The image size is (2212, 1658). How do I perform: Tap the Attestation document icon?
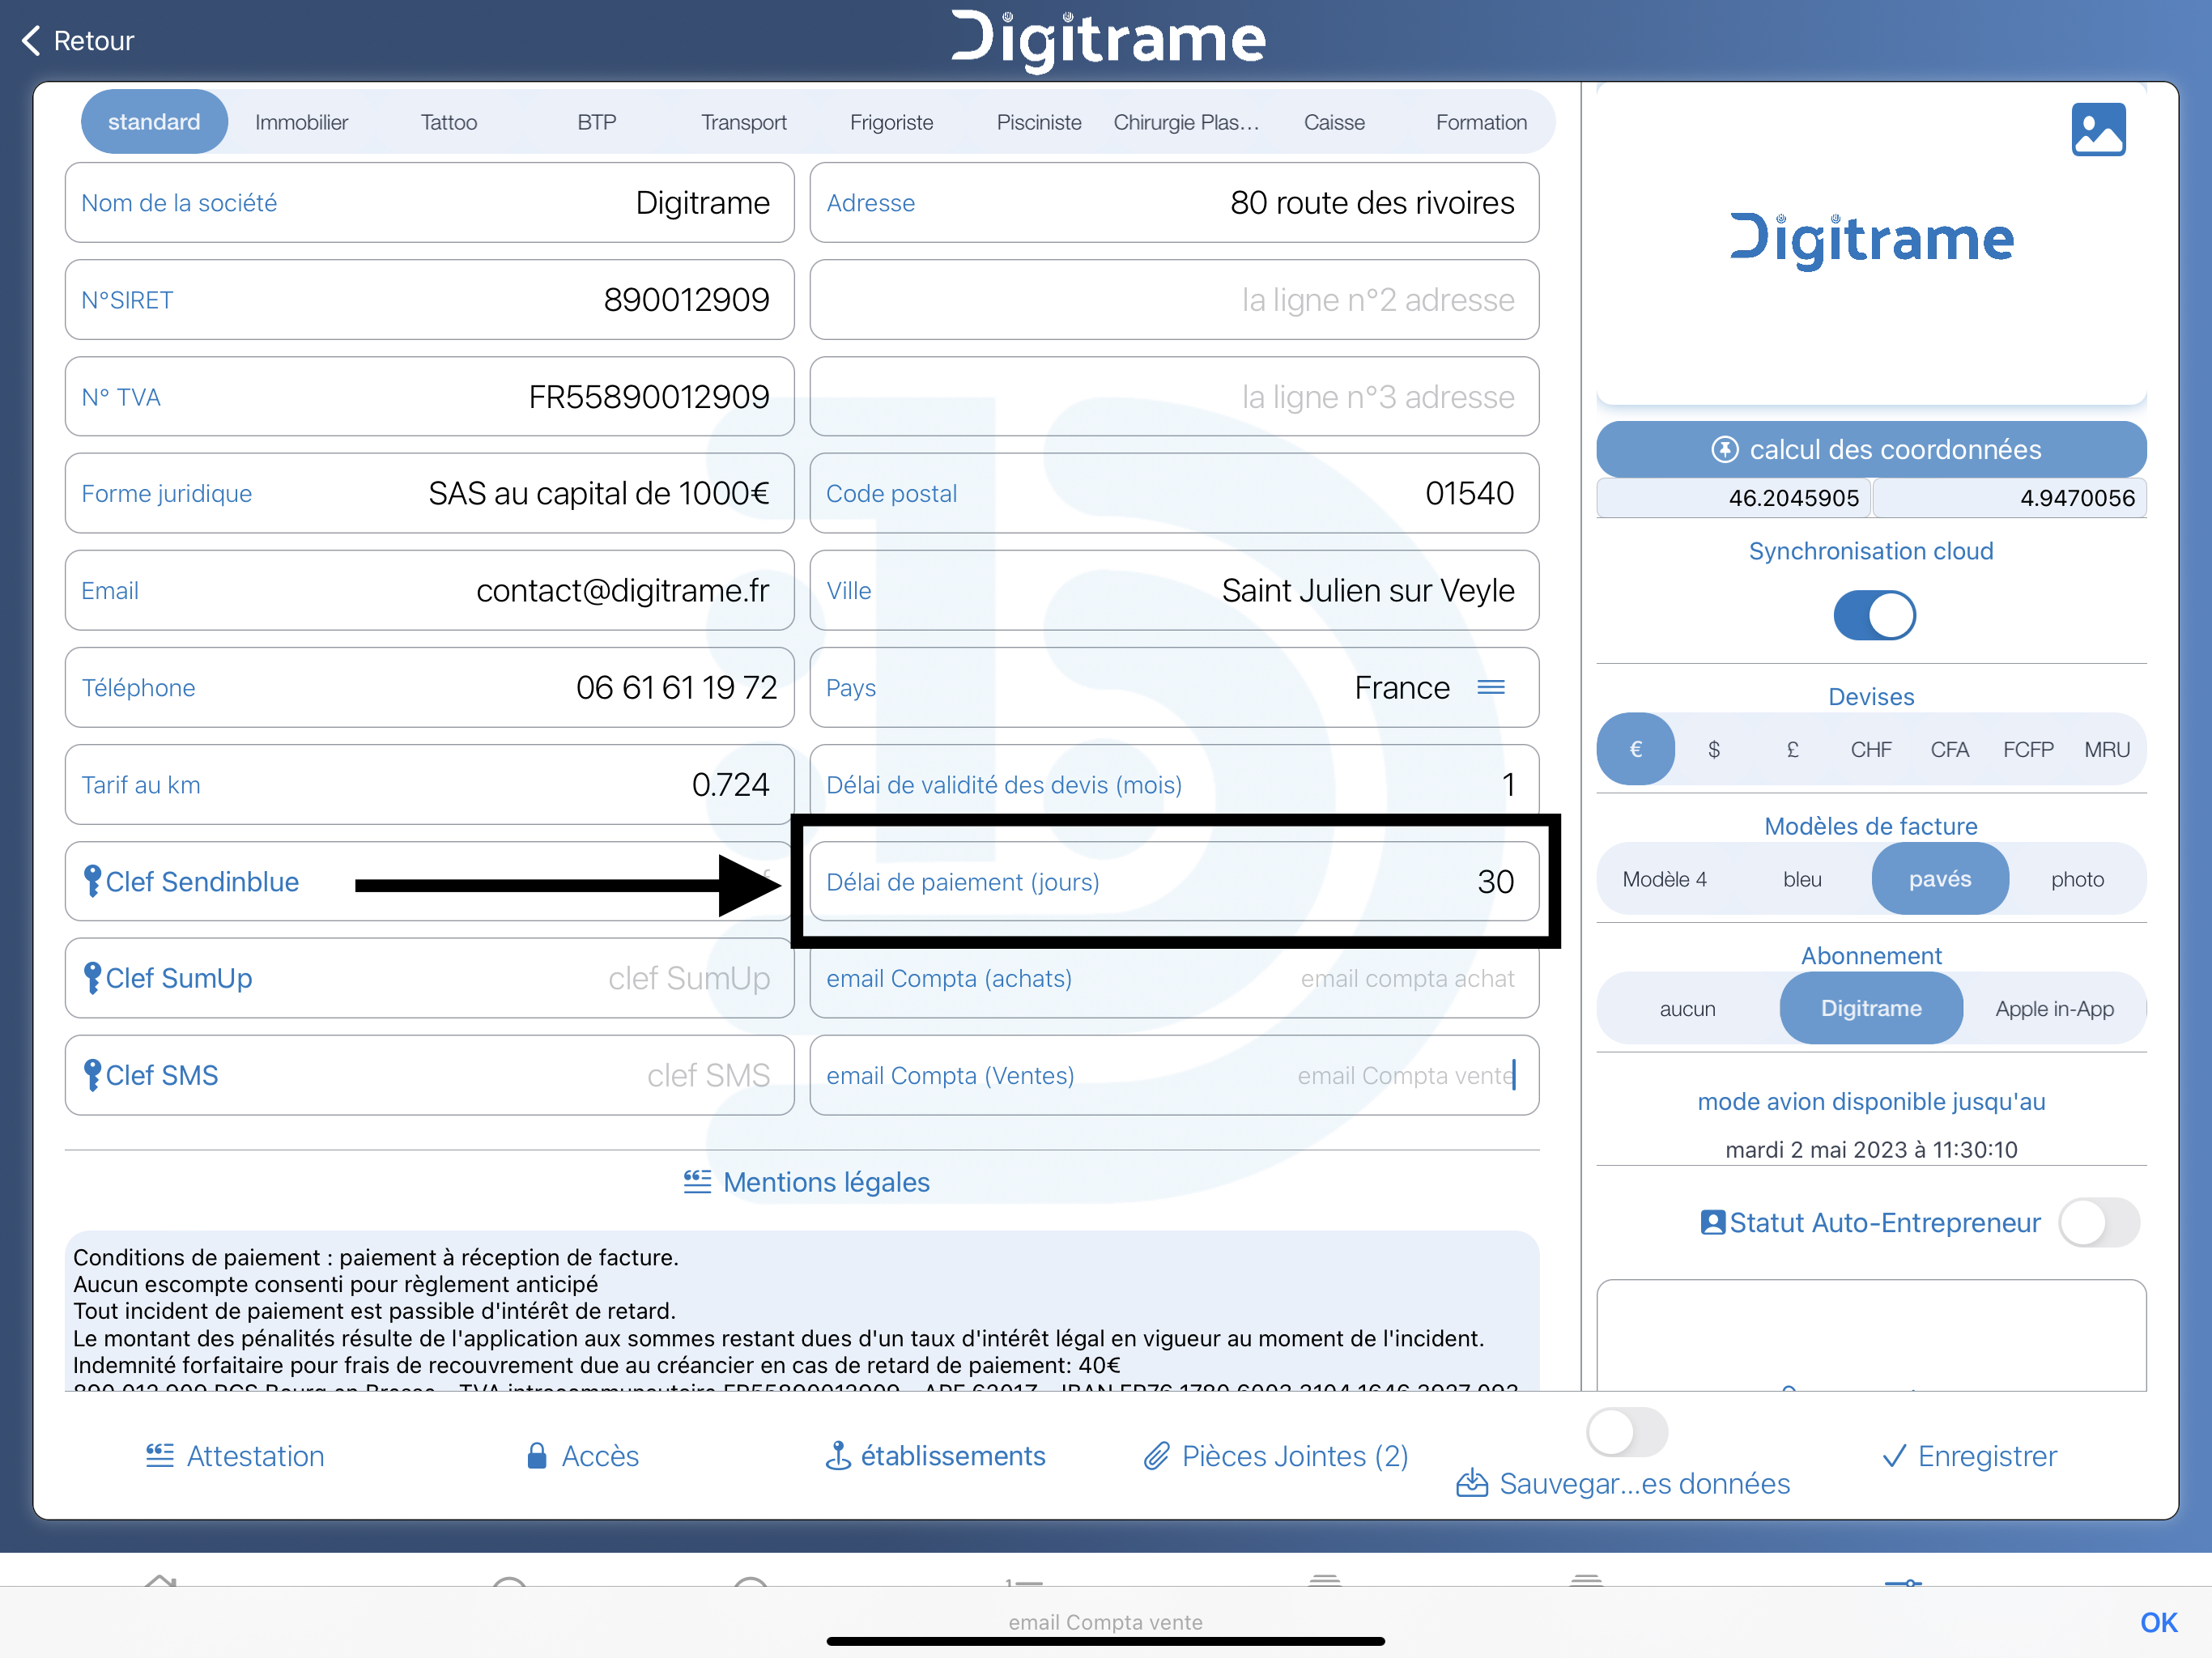[160, 1456]
